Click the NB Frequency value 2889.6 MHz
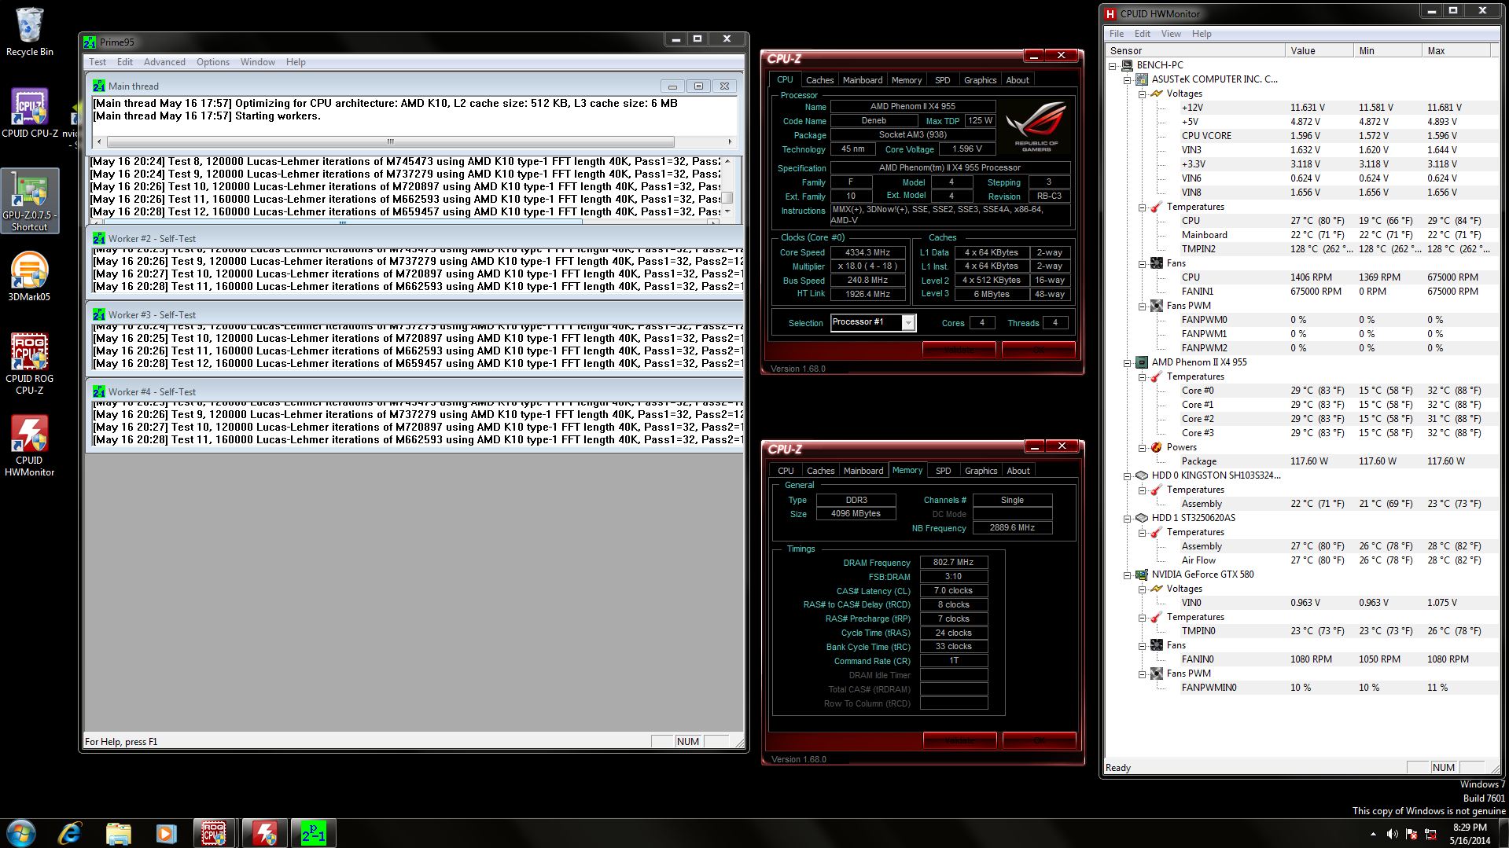Viewport: 1509px width, 848px height. pos(1012,528)
